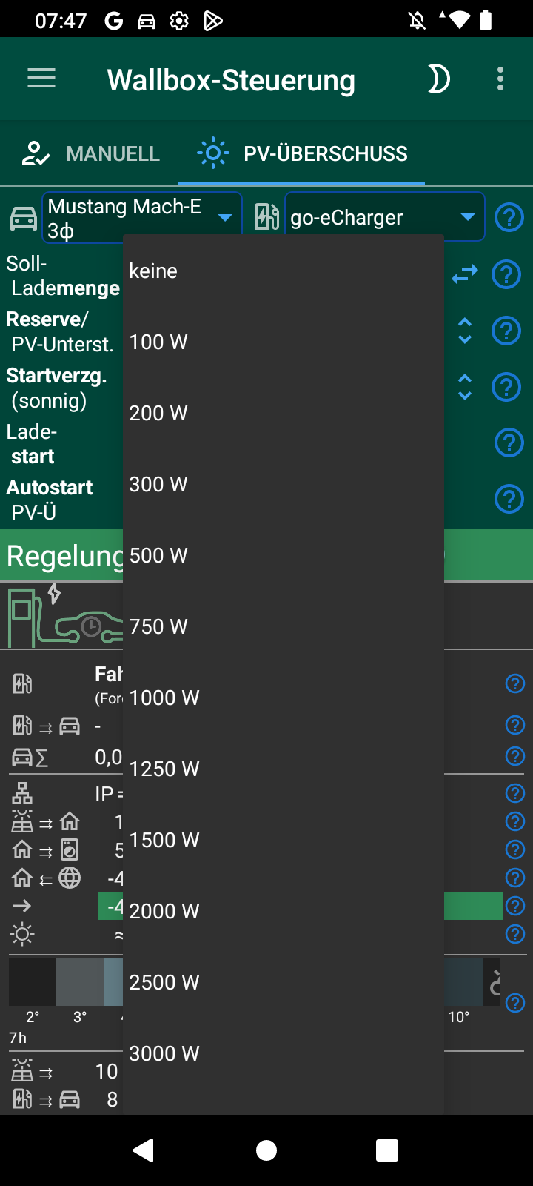Screen dimensions: 533x1186
Task: Click the network IP address icon
Action: pos(22,792)
